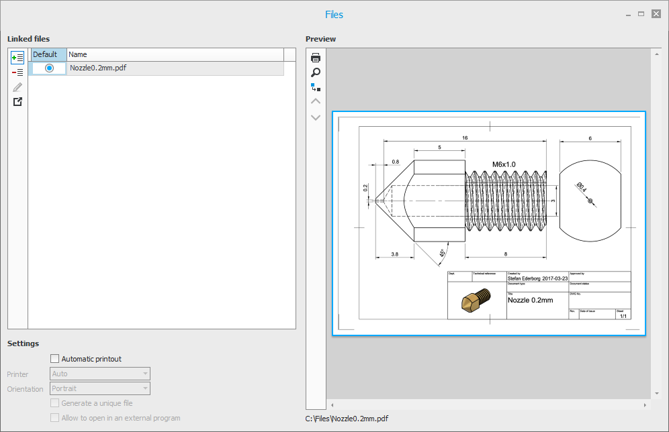This screenshot has height=432, width=669.
Task: Click the Default column header
Action: 48,54
